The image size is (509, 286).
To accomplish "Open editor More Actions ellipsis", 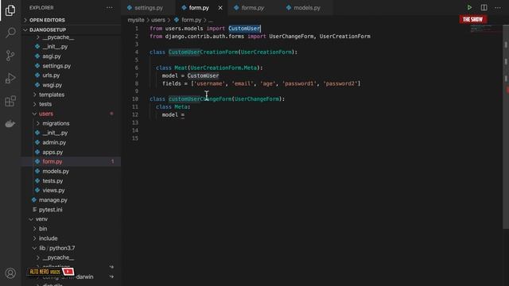I will coord(498,7).
